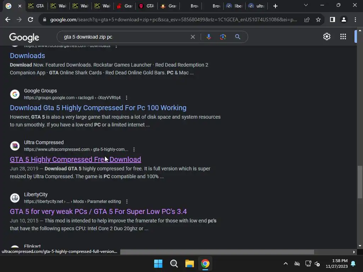The height and width of the screenshot is (272, 363).
Task: Switch to the ultra tab
Action: [257, 6]
